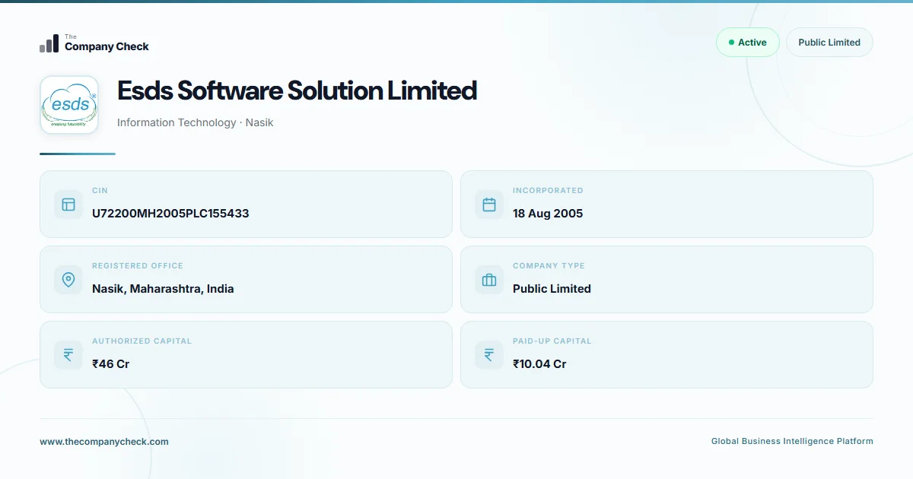Click The Company Check bar-chart logo icon
This screenshot has width=913, height=479.
click(49, 43)
